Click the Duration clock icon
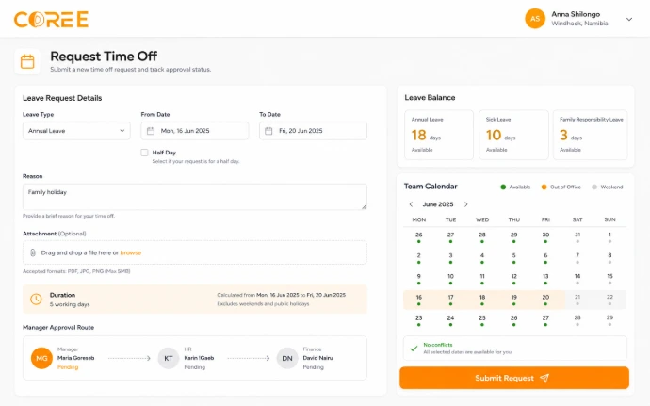Image resolution: width=650 pixels, height=406 pixels. click(36, 299)
